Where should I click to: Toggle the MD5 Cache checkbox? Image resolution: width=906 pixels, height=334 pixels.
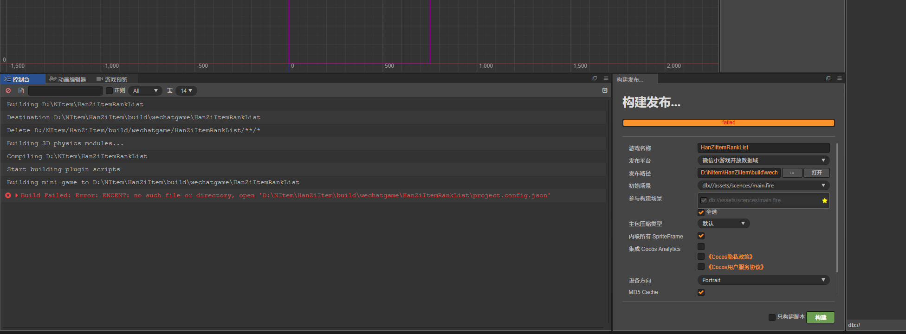701,292
